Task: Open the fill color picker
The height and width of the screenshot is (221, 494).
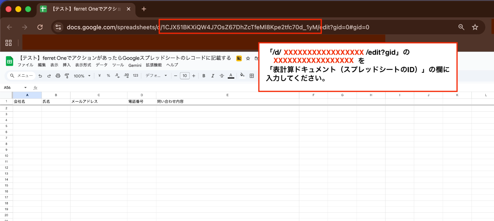Action: (x=242, y=76)
